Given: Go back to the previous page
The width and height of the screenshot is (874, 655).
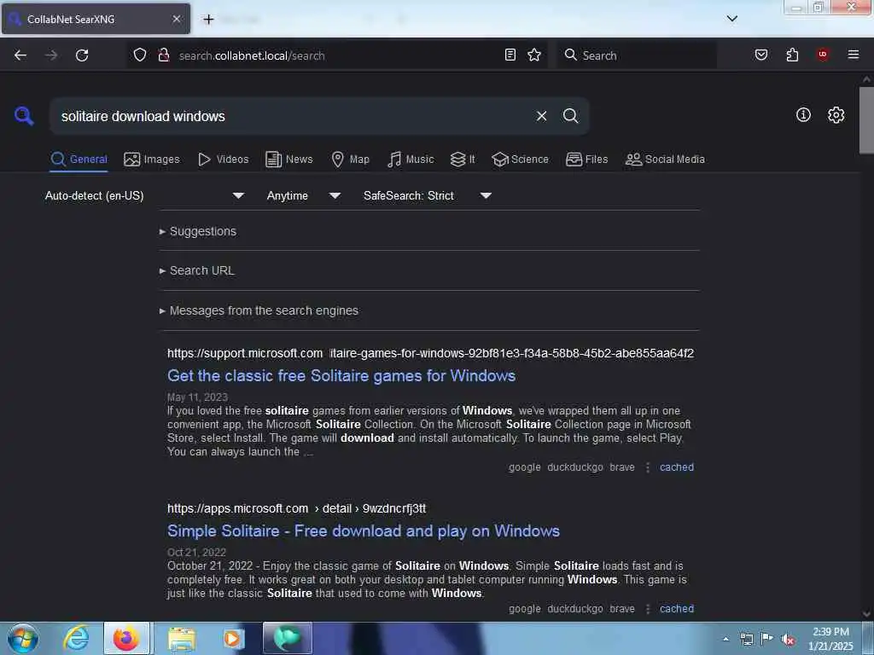Looking at the screenshot, I should (x=20, y=55).
